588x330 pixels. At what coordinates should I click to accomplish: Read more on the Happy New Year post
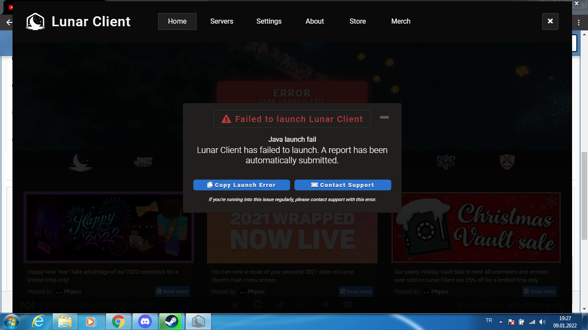(172, 292)
